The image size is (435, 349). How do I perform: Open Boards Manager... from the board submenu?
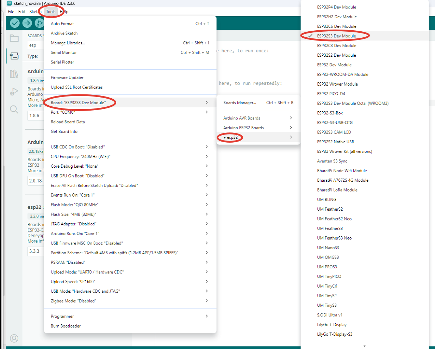(240, 103)
